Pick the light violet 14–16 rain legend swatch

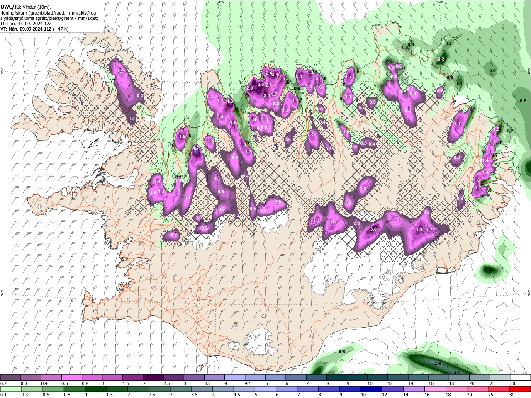coord(414,389)
